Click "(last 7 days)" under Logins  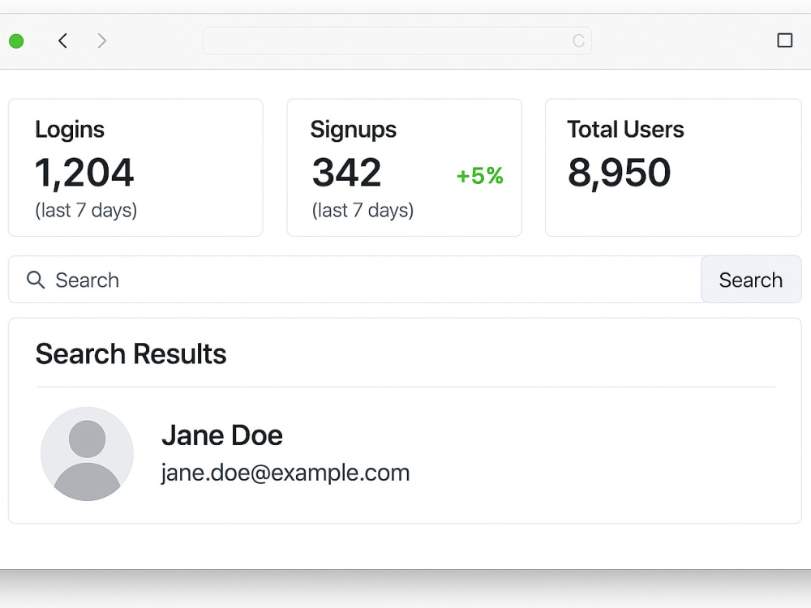click(x=86, y=211)
